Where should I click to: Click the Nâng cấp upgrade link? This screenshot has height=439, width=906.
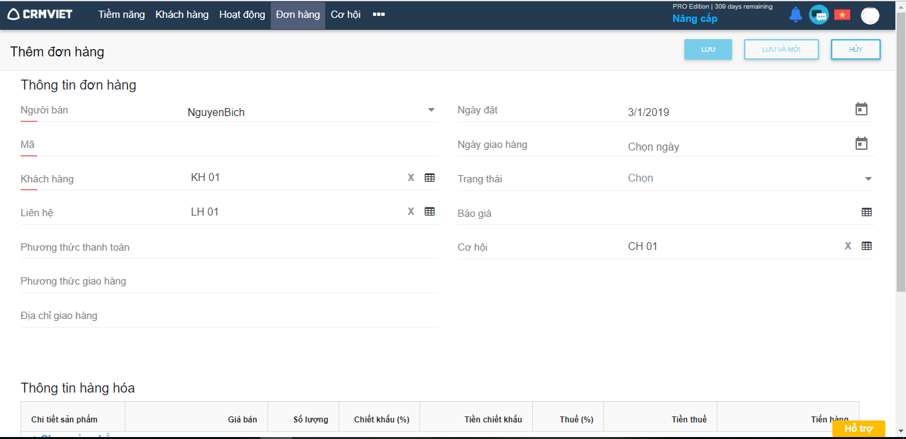[695, 19]
